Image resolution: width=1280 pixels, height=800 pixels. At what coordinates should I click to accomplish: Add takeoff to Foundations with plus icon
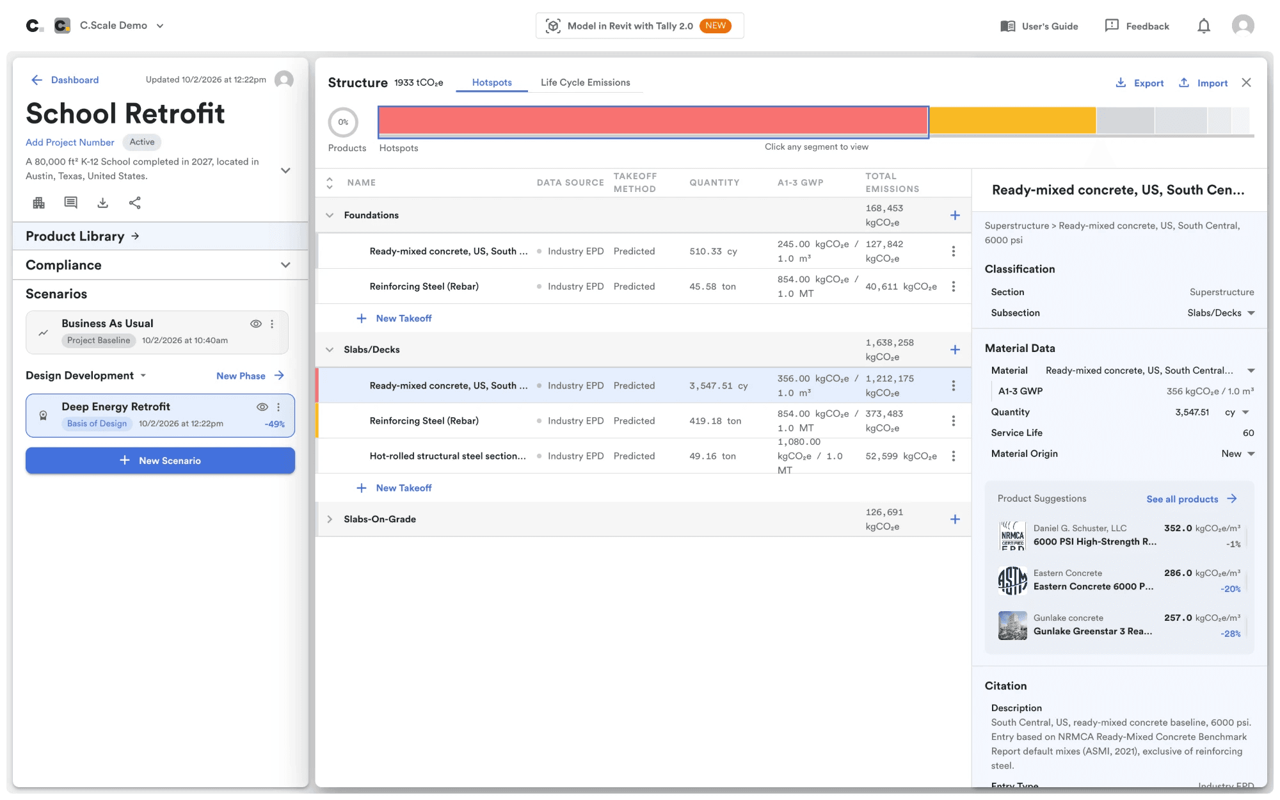[x=955, y=215]
